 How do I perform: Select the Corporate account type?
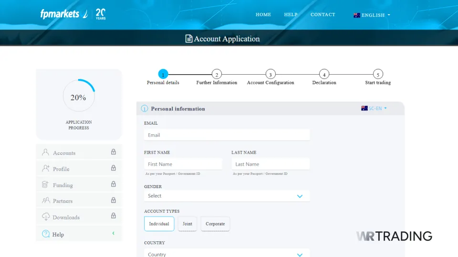[x=215, y=224]
